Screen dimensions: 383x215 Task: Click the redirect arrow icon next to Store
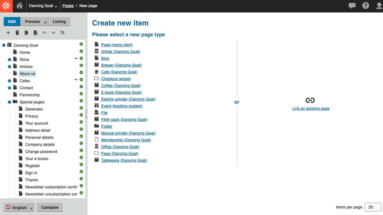point(76,58)
